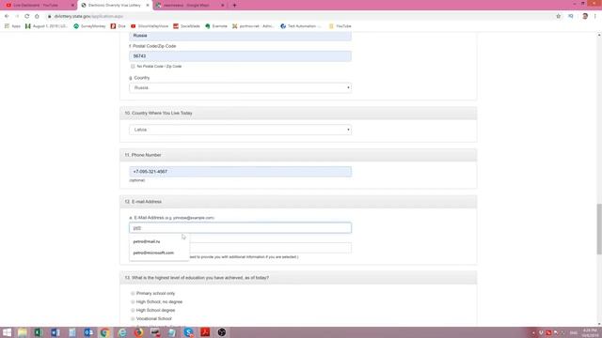Open the browser home page icon
Image resolution: width=602 pixels, height=338 pixels.
pos(37,17)
